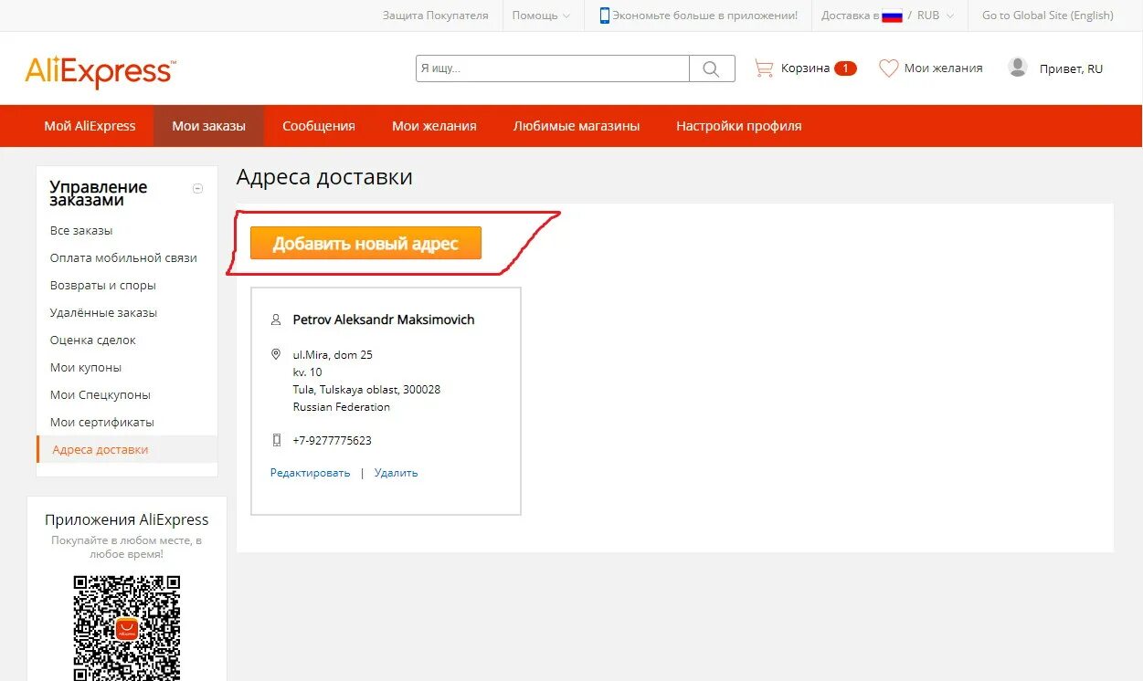Click the search magnifier button
The width and height of the screenshot is (1143, 681).
click(712, 68)
